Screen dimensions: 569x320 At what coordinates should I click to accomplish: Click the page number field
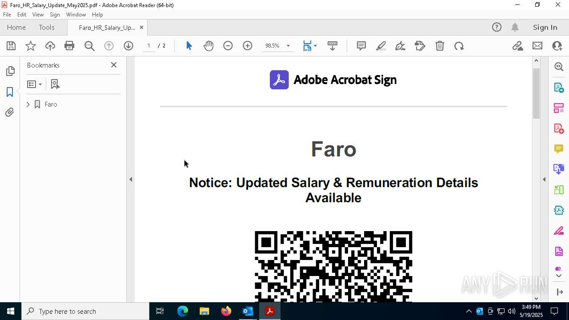tap(148, 46)
